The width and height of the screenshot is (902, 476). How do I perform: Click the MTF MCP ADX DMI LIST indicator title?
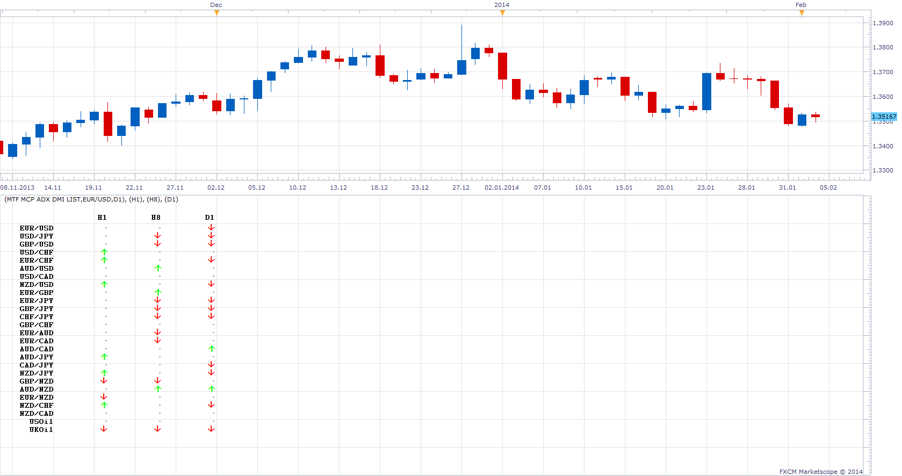click(x=91, y=199)
